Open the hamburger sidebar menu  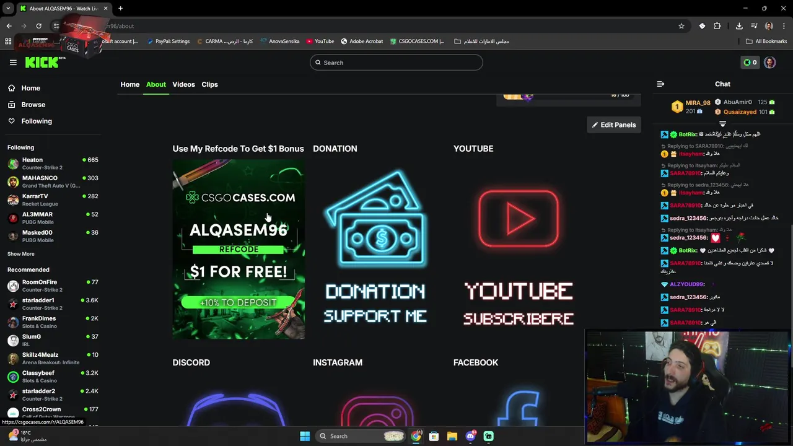(13, 63)
